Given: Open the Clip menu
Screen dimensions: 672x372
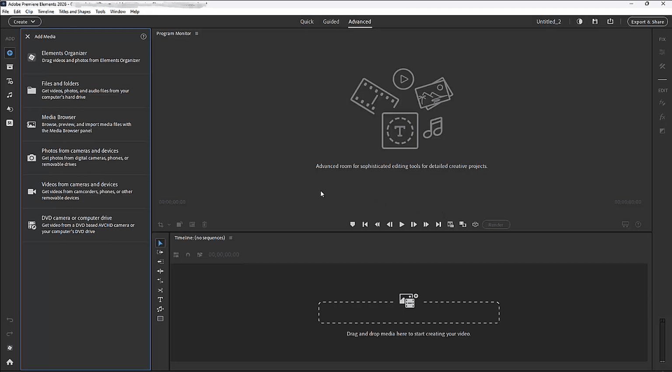Looking at the screenshot, I should [x=29, y=12].
